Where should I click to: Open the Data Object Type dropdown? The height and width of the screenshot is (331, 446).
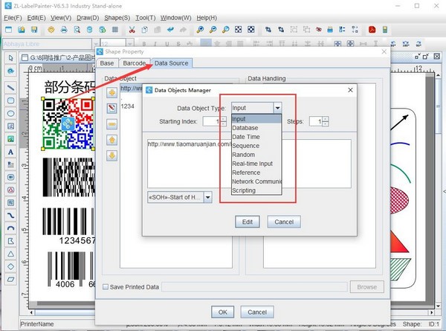[277, 108]
